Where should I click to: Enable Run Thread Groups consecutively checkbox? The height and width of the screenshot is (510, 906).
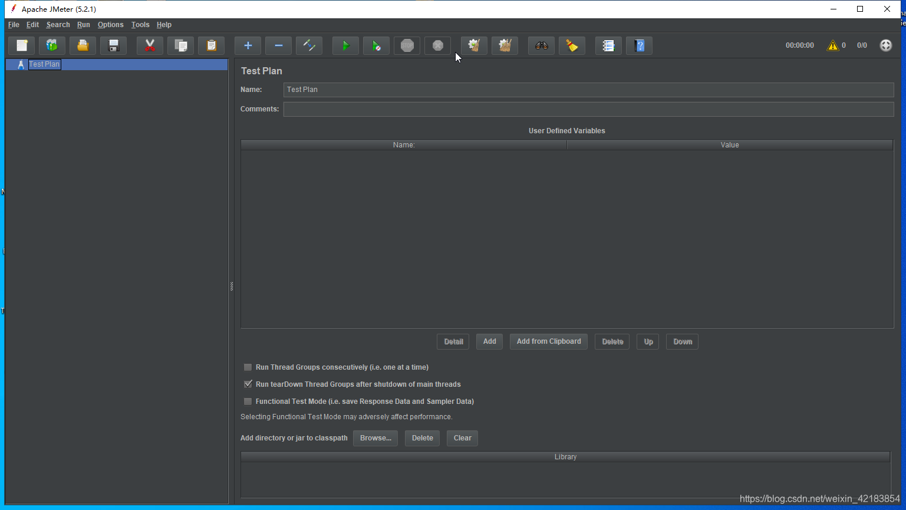coord(248,367)
